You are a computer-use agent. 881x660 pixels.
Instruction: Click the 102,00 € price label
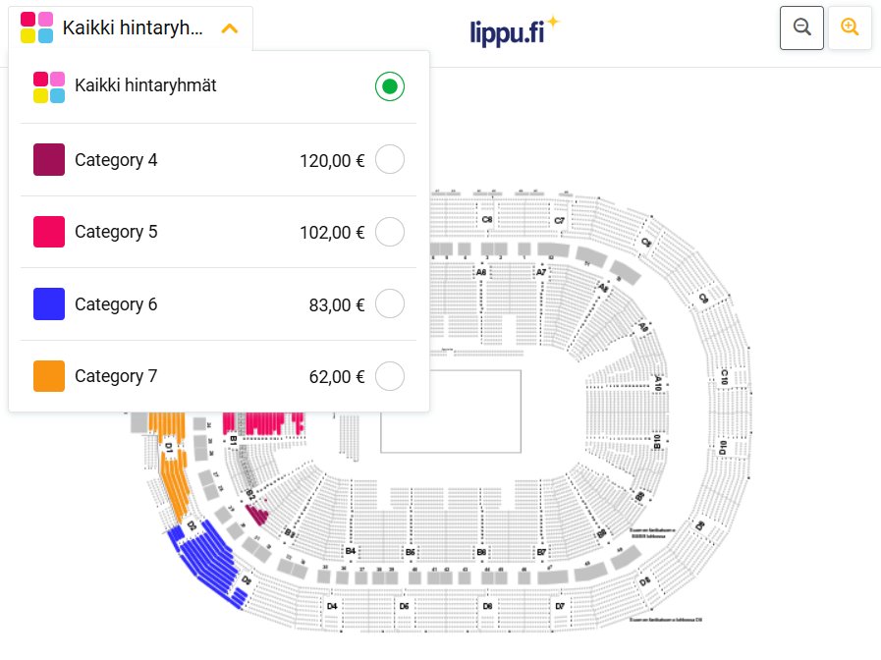332,233
